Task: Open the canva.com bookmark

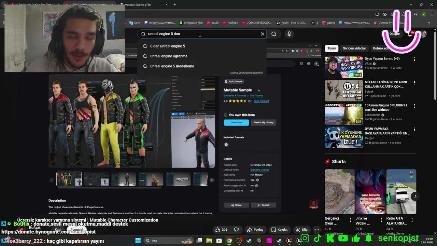Action: (354, 23)
